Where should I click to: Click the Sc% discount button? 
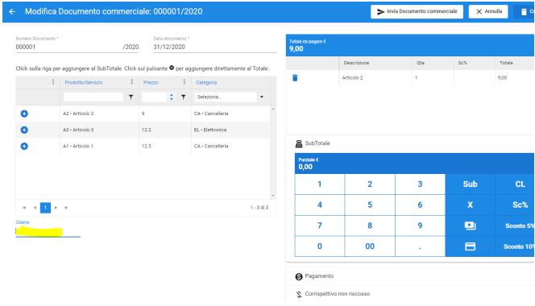point(515,205)
